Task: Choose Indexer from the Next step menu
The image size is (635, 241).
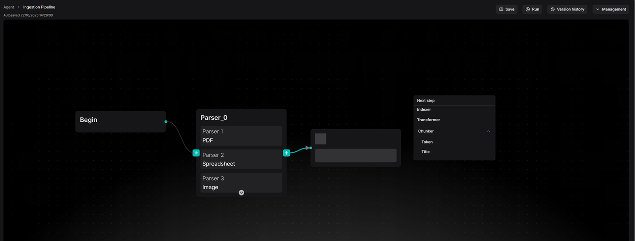Action: [424, 109]
